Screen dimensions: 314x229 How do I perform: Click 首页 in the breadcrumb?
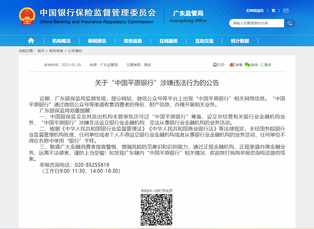(41, 51)
